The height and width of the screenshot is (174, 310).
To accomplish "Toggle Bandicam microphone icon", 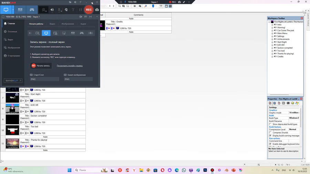I will click(x=59, y=10).
